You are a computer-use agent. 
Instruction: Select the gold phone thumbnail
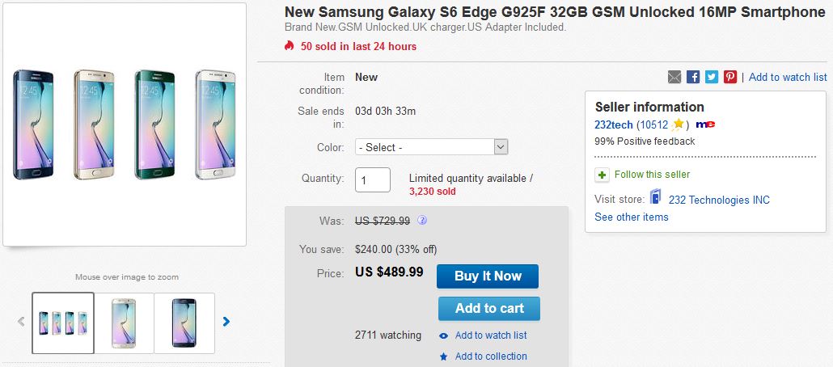click(x=124, y=323)
